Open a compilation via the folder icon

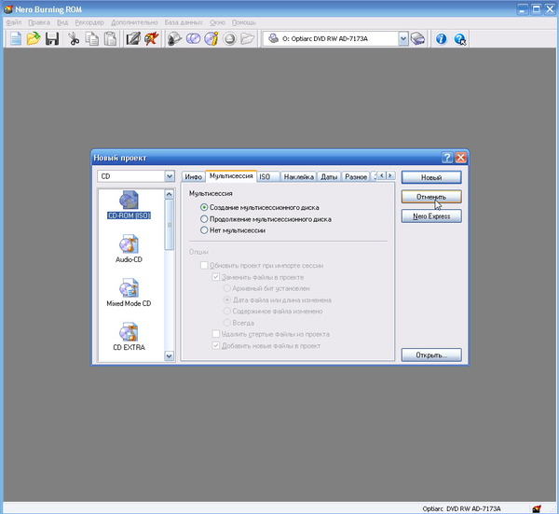click(34, 38)
